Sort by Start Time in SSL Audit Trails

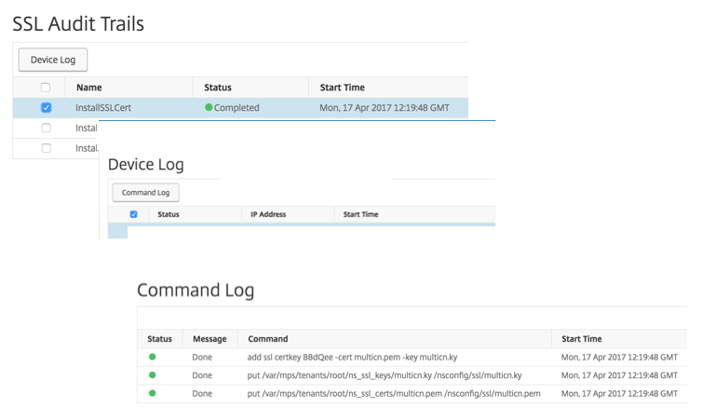[x=342, y=88]
